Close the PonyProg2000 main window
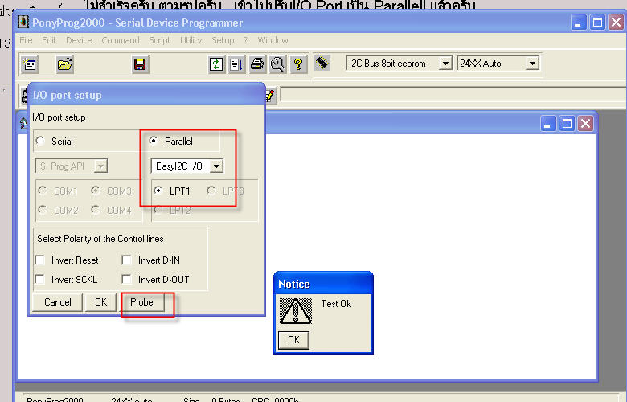Viewport: 627px width, 402px height. pos(617,22)
